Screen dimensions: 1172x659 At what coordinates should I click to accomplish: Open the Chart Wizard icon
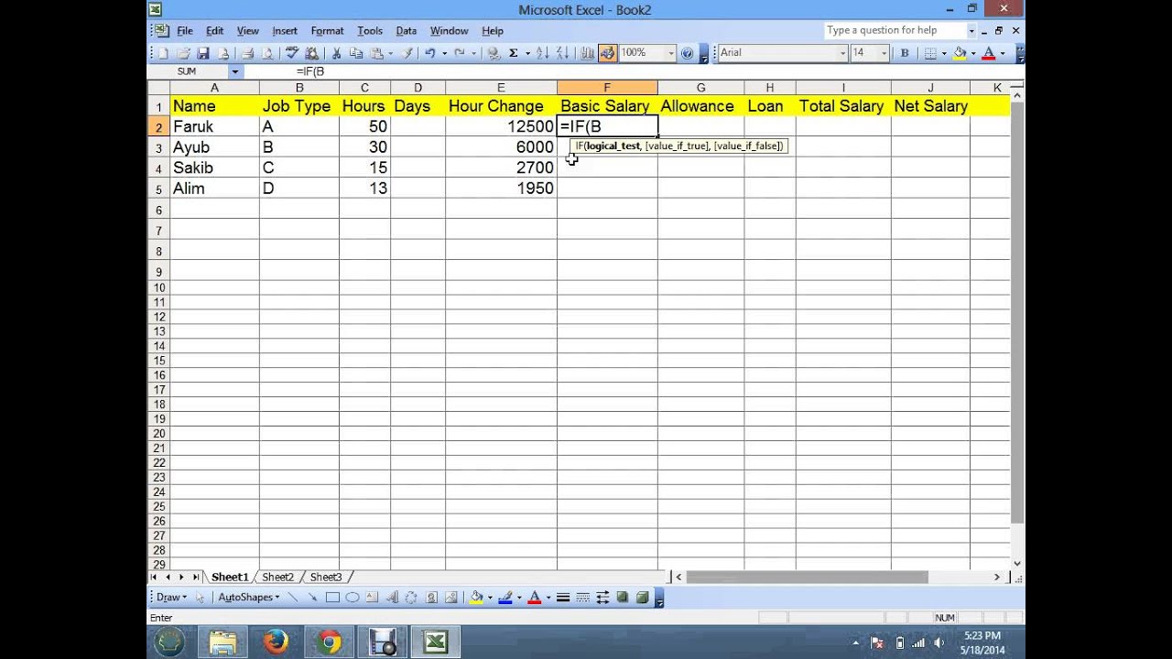[586, 53]
